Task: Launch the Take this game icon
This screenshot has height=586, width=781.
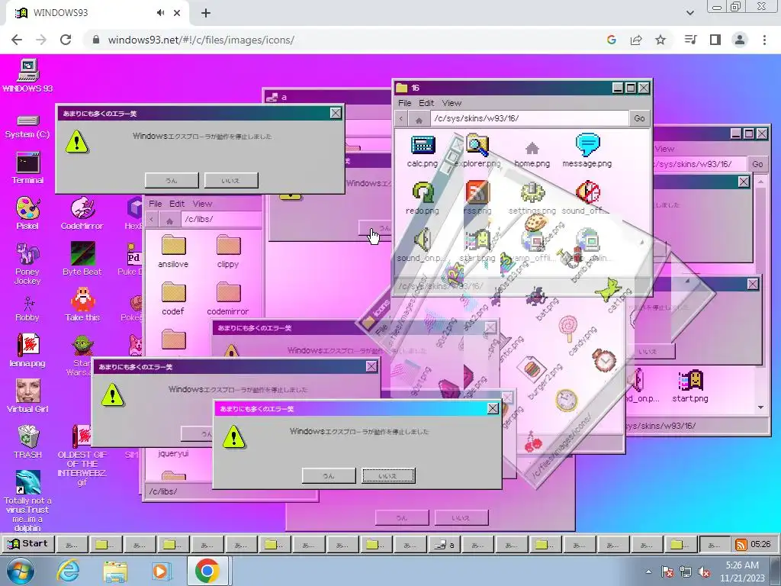Action: coord(82,304)
